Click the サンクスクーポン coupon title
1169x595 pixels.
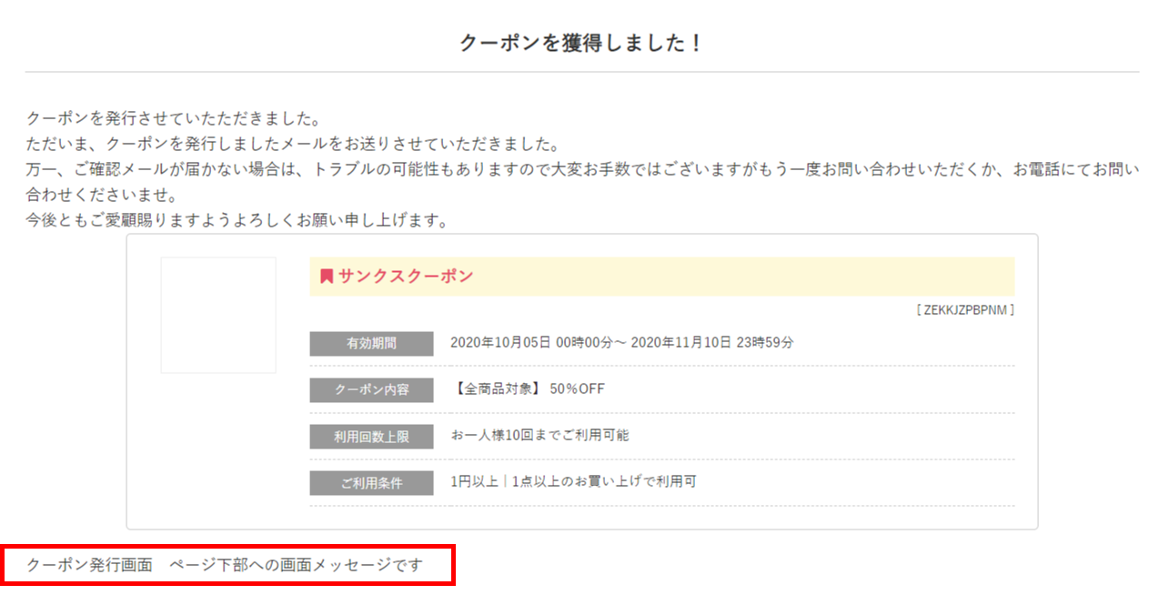click(406, 277)
